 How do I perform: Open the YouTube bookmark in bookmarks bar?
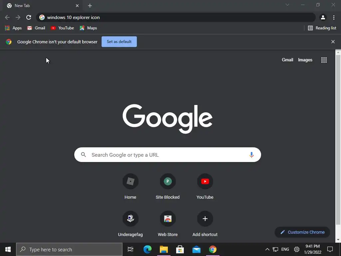point(62,28)
